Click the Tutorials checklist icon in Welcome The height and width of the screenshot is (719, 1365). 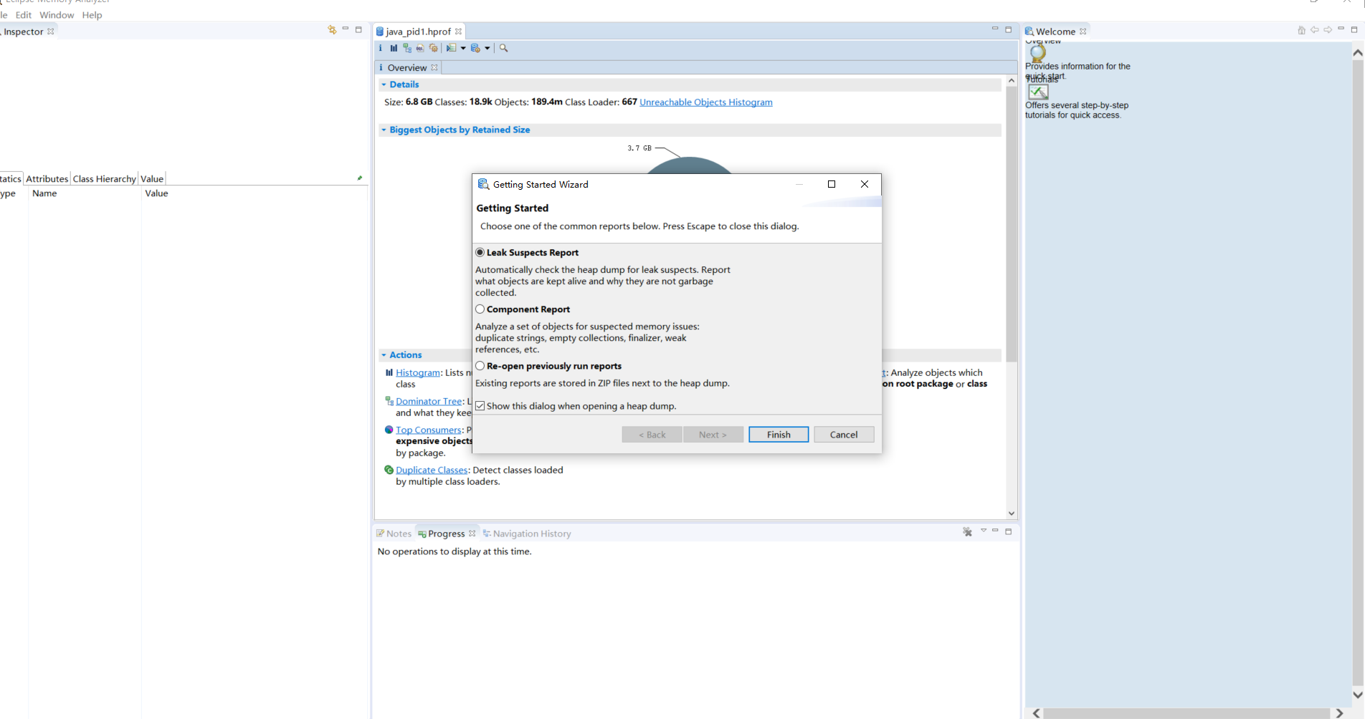(x=1038, y=92)
